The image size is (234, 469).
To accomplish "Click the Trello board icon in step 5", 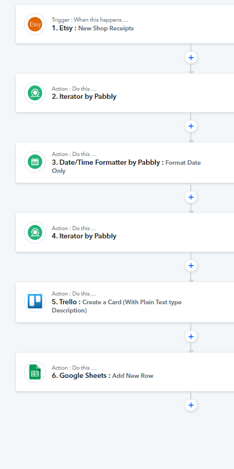I will pos(35,301).
